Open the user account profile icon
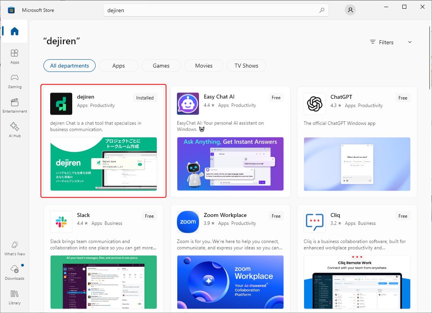Screen dimensions: 432x313 [350, 10]
